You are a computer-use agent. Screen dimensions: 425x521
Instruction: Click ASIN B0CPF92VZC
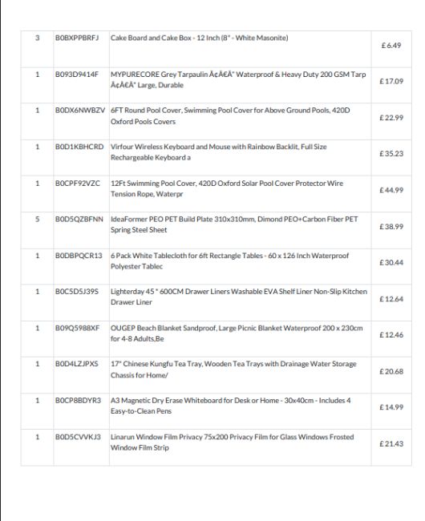coord(78,184)
